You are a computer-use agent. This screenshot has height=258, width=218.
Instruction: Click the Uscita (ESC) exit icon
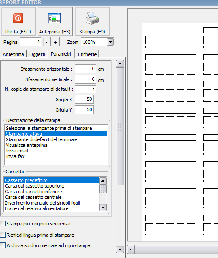[18, 18]
